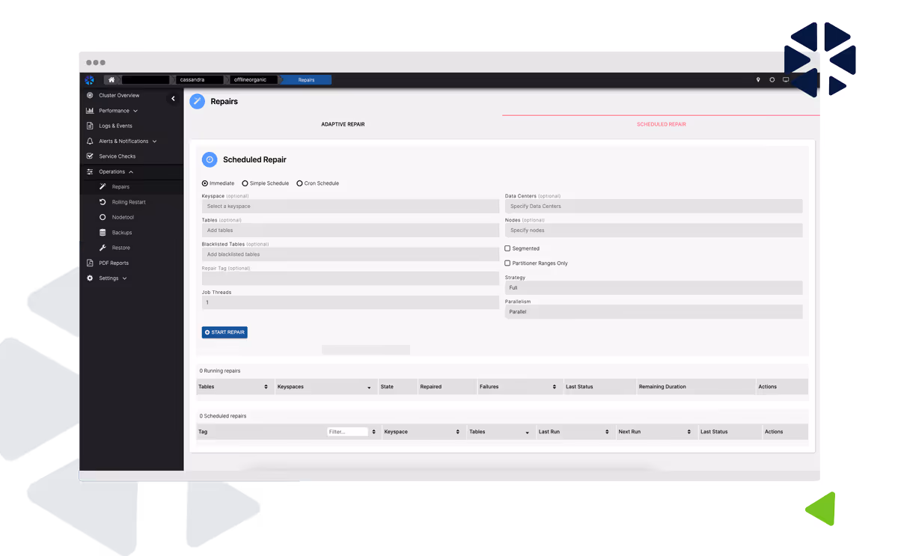Click the location pin icon in top bar

coord(758,80)
